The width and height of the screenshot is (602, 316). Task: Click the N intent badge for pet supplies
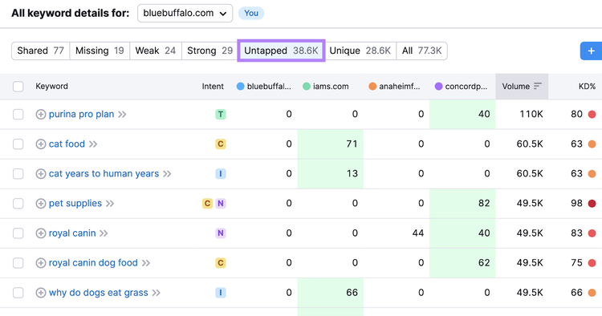221,203
